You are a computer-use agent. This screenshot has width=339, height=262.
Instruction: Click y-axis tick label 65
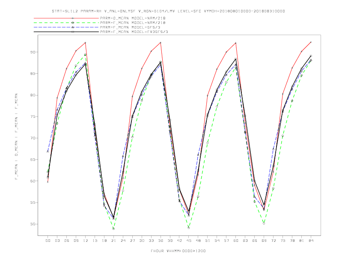pyautogui.click(x=33, y=160)
